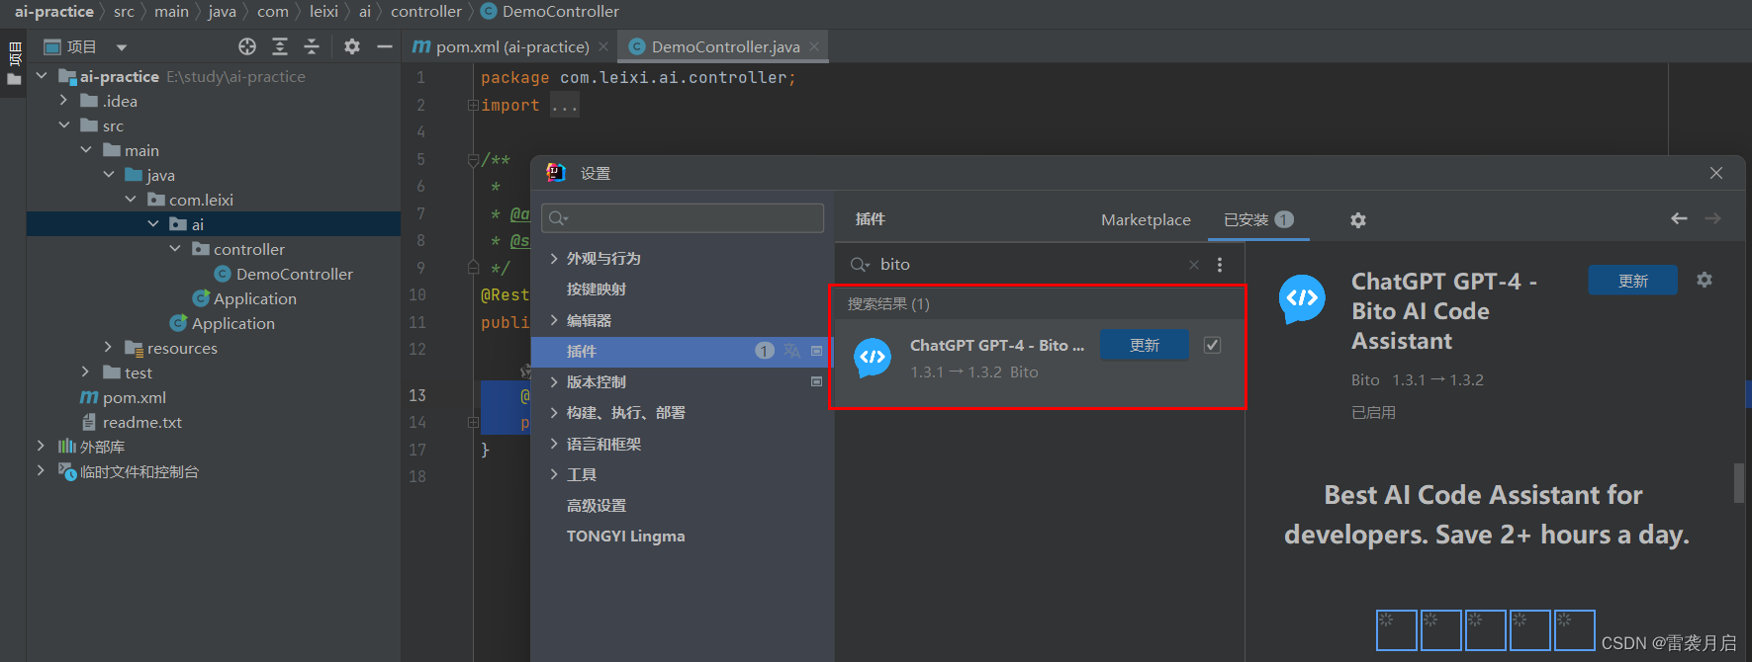Close the DemoController.java tab
The height and width of the screenshot is (662, 1752).
(x=814, y=46)
